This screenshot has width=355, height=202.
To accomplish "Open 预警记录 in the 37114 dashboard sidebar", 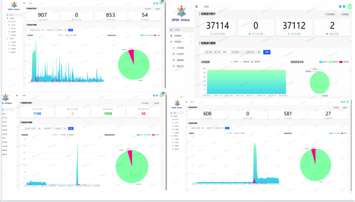I will point(180,66).
